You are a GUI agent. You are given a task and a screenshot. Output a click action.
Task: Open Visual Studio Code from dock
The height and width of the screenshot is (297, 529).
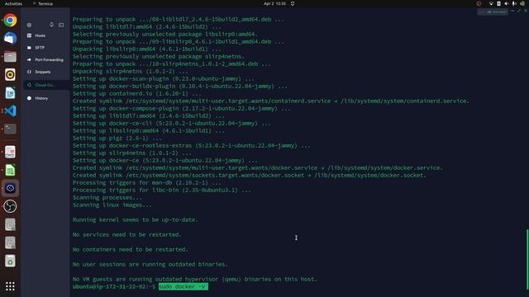[x=10, y=111]
